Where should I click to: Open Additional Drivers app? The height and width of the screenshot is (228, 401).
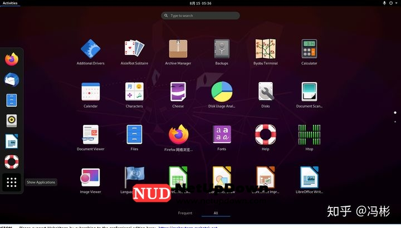tap(91, 49)
